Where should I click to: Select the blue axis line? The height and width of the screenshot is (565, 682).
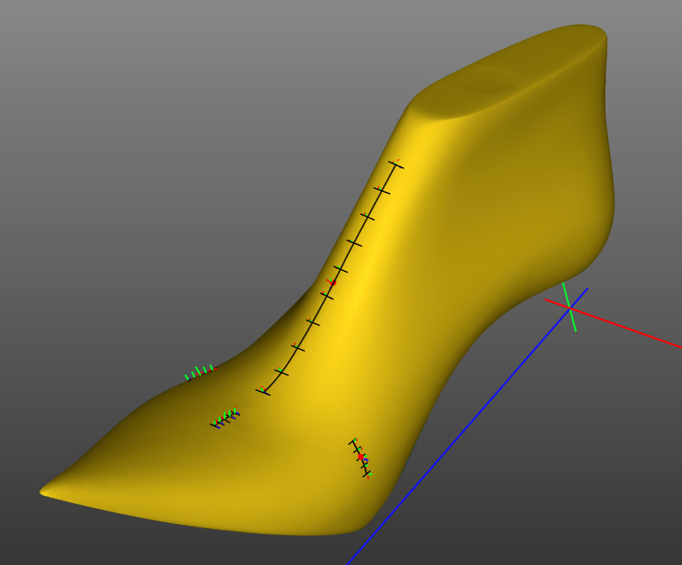(467, 426)
